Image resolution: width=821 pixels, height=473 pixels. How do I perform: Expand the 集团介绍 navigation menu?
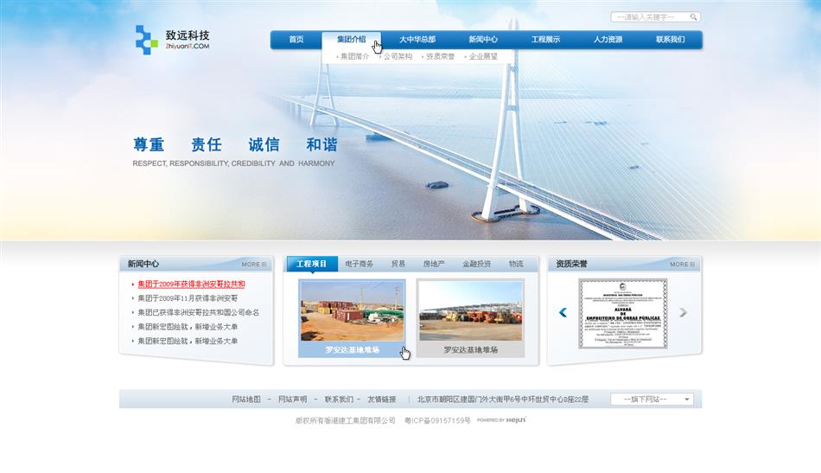351,40
